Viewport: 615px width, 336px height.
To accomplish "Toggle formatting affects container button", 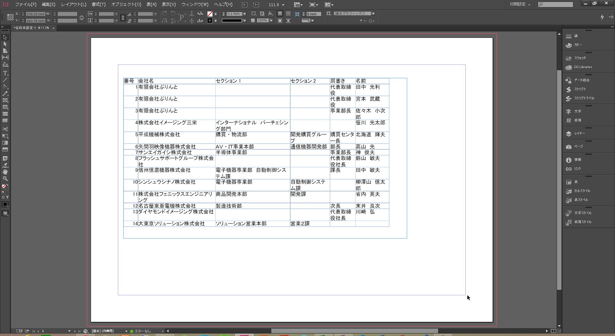I will coord(3,197).
